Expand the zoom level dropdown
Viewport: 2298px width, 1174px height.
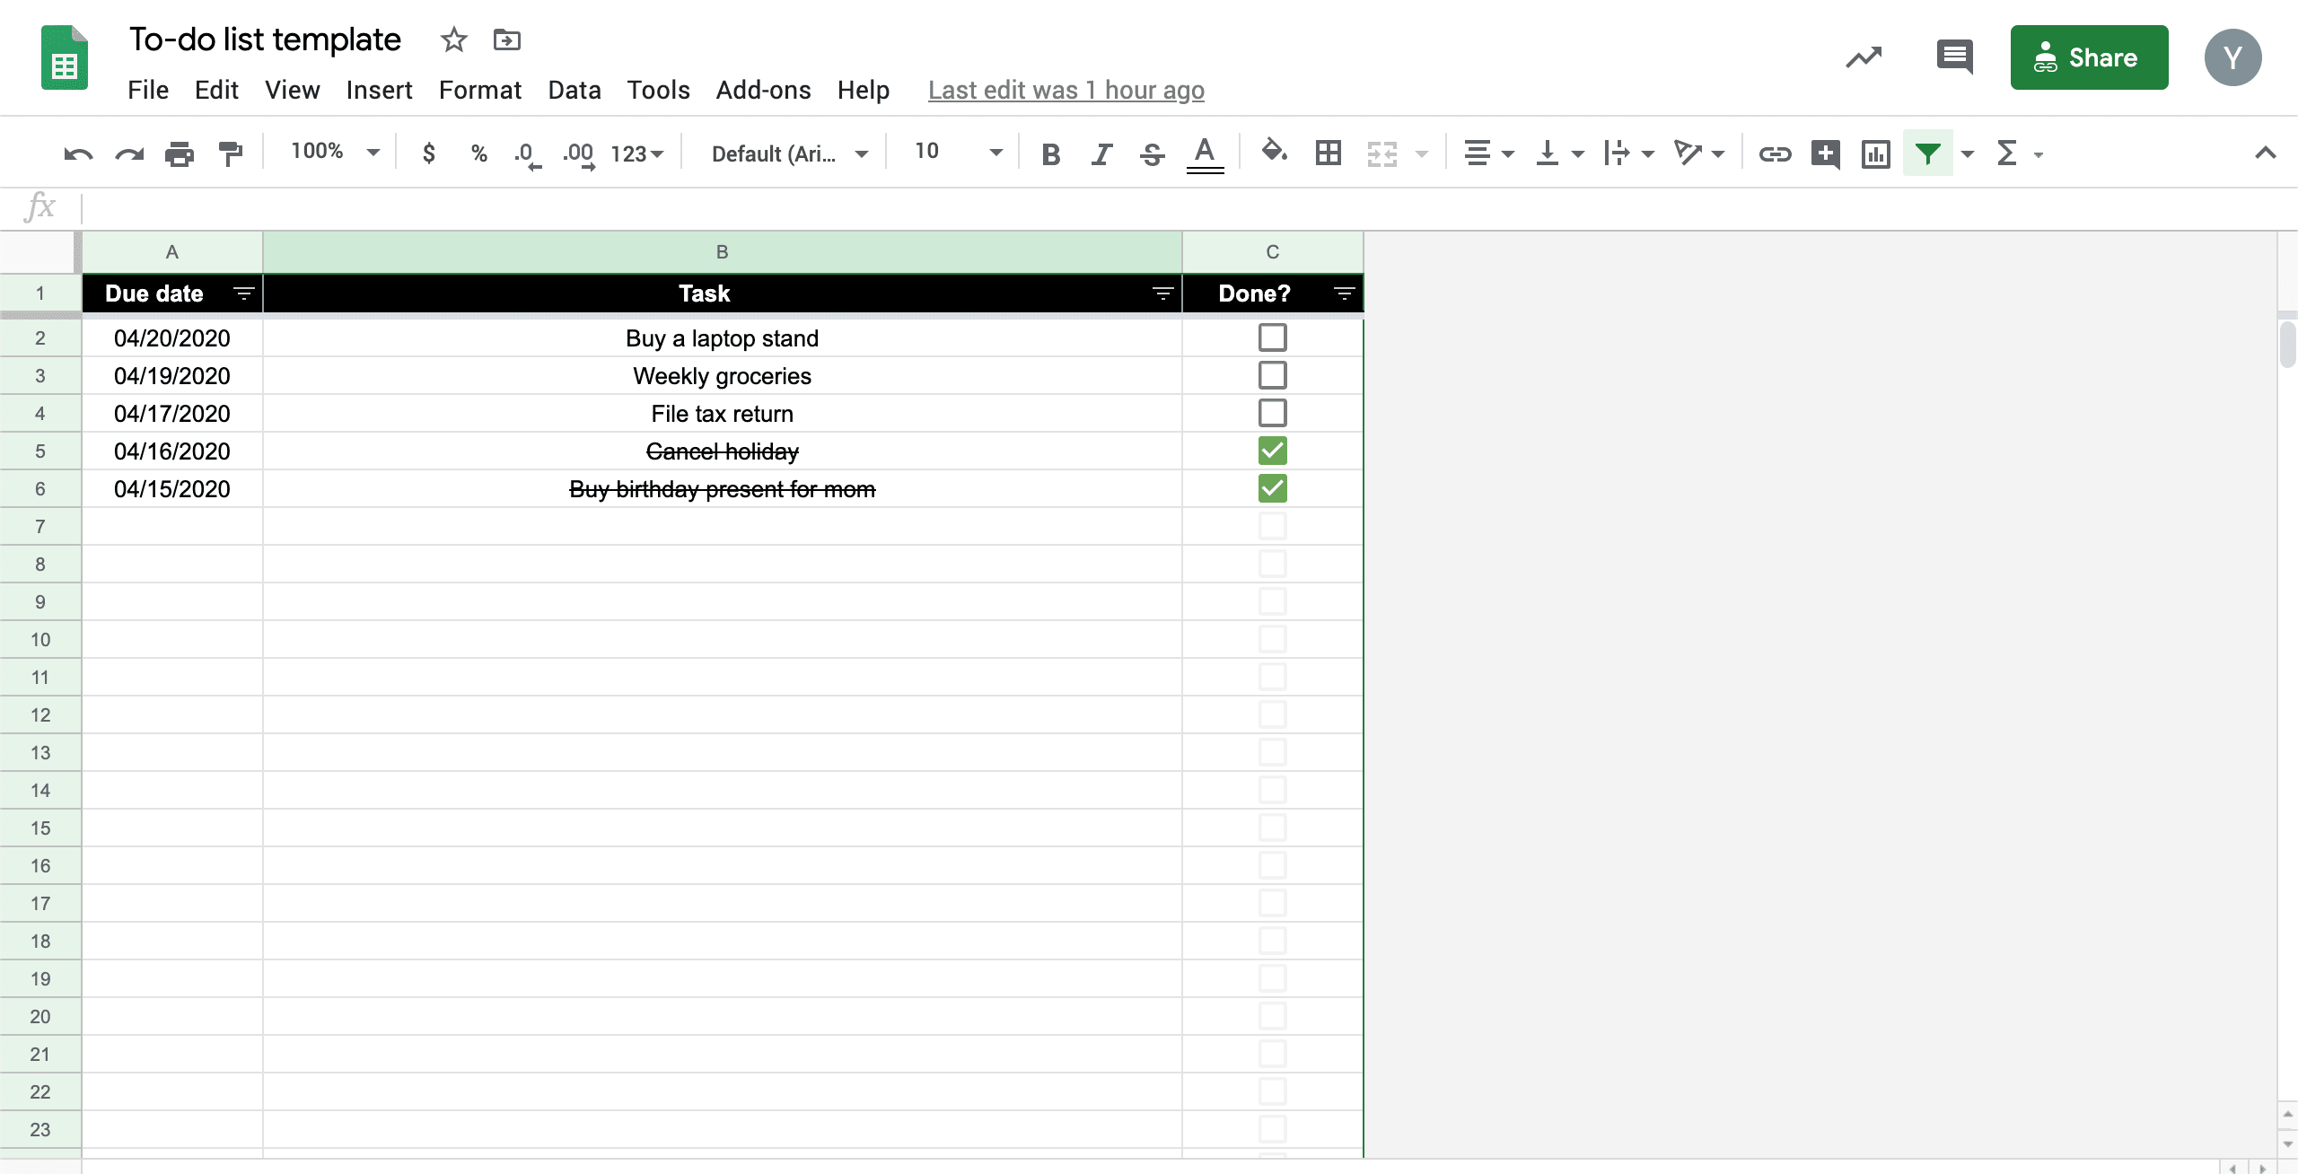373,153
